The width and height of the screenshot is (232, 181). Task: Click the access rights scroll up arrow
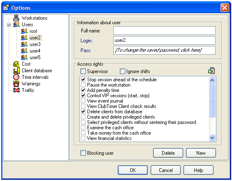click(x=212, y=80)
